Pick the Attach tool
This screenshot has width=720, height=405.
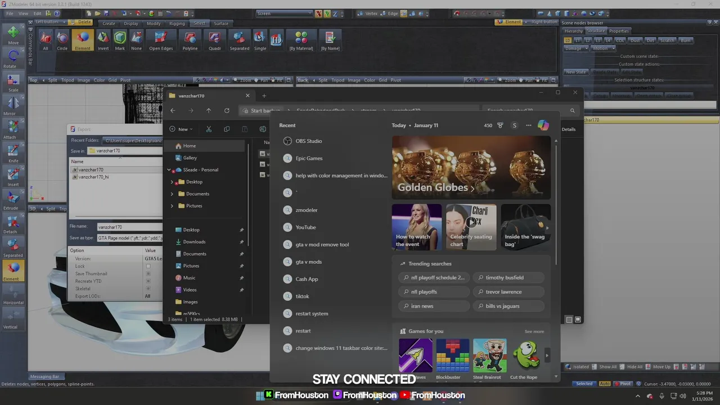(12, 129)
